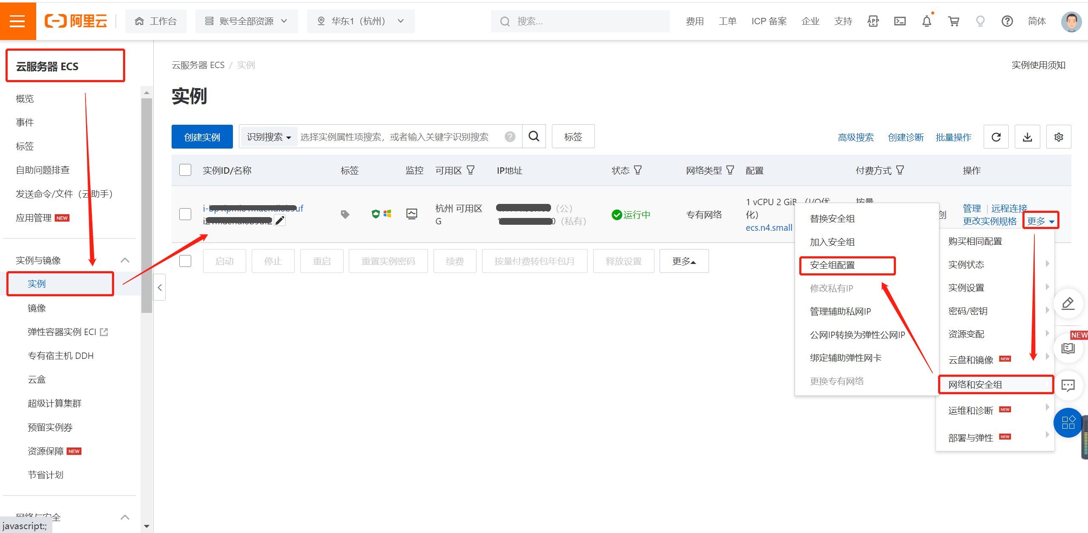Image resolution: width=1088 pixels, height=533 pixels.
Task: Select 管理辅助私网IP menu entry
Action: [x=840, y=312]
